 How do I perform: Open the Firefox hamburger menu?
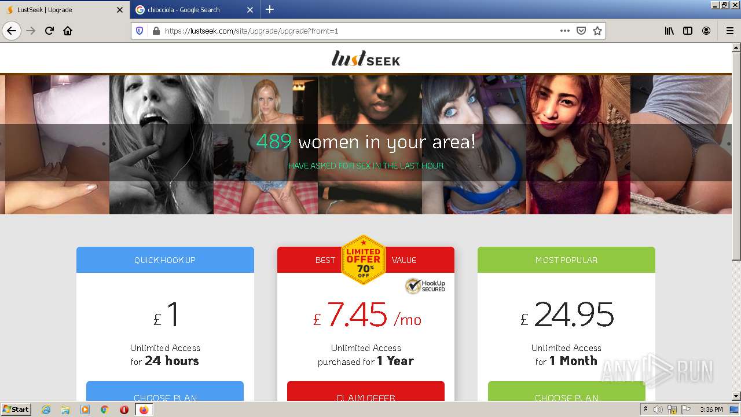click(729, 31)
